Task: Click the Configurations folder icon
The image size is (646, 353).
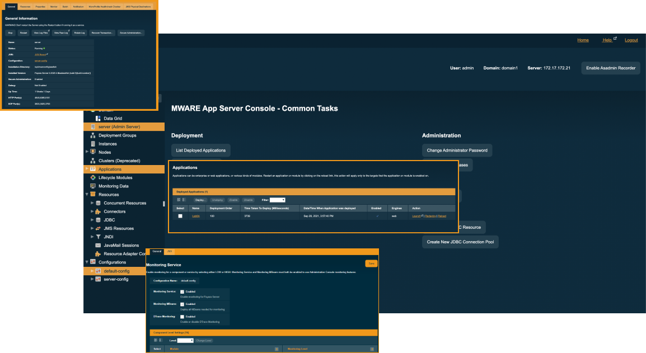Action: (x=93, y=262)
